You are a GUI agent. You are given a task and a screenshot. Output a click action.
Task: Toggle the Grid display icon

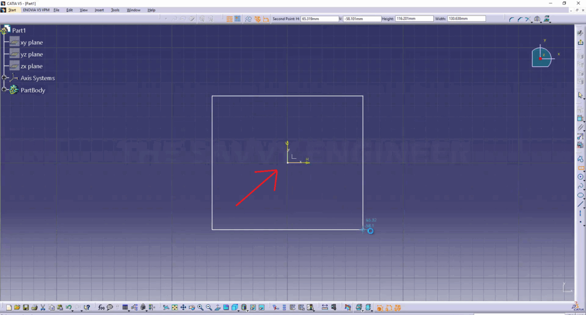[x=229, y=19]
